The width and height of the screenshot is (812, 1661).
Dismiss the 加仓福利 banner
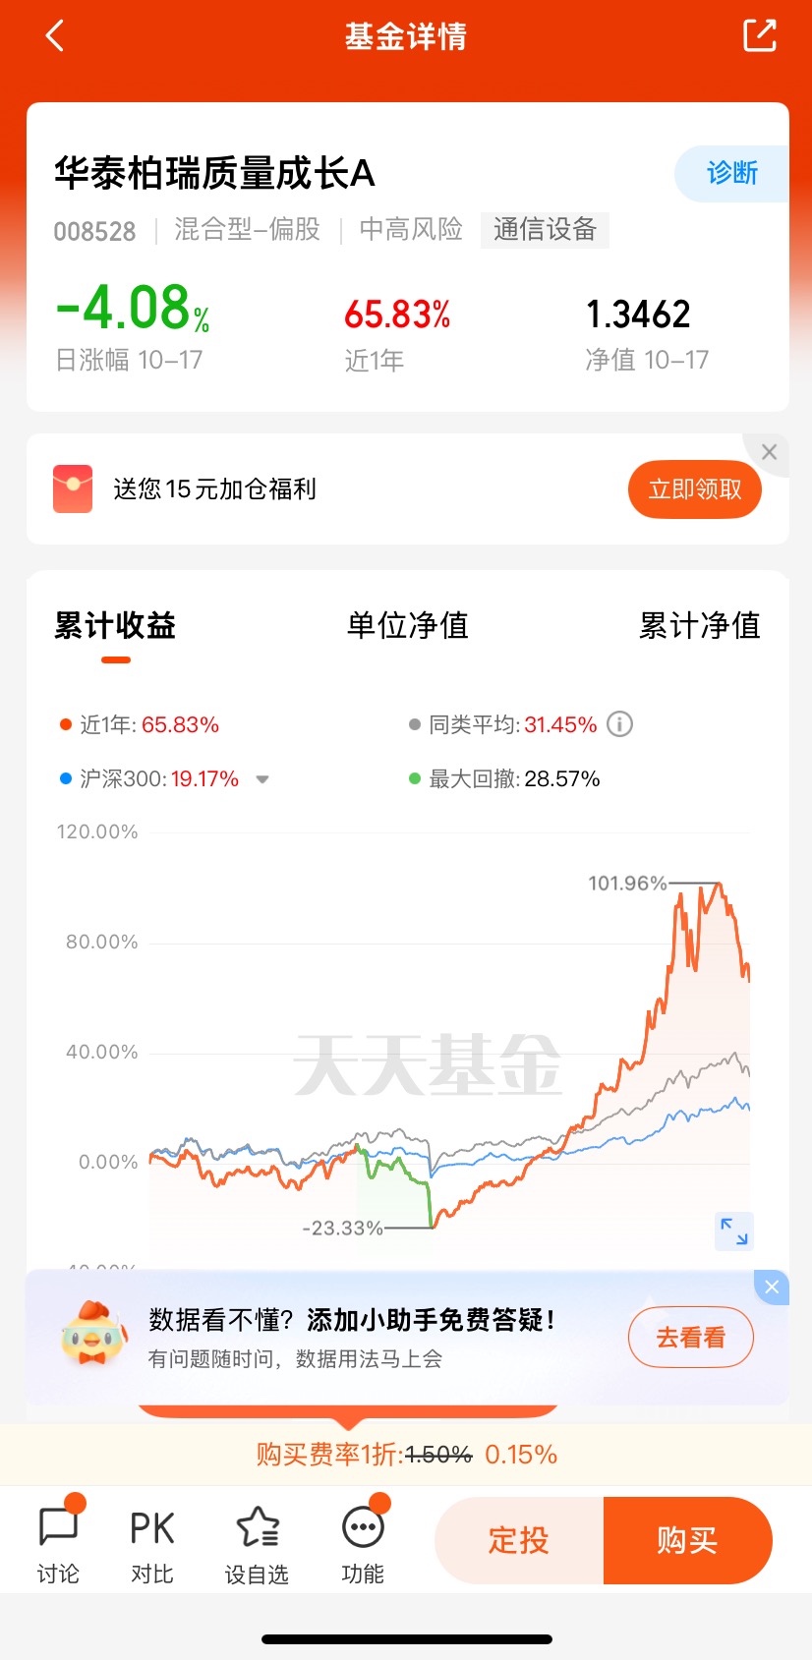[769, 452]
